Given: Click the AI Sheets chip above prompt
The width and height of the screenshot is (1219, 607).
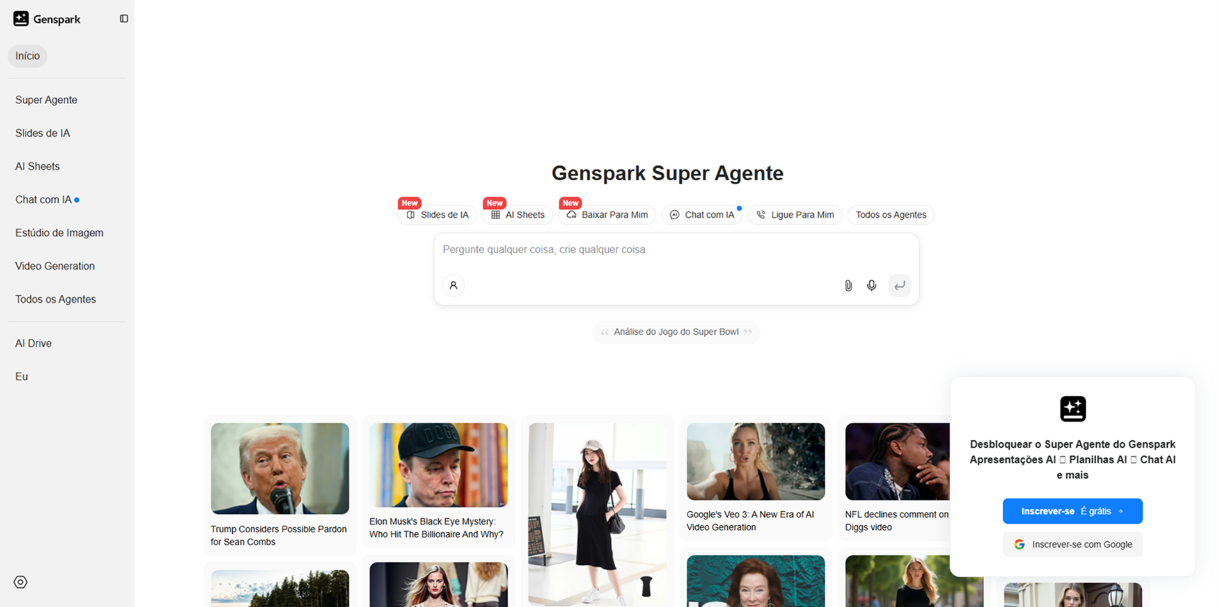Looking at the screenshot, I should click(518, 215).
